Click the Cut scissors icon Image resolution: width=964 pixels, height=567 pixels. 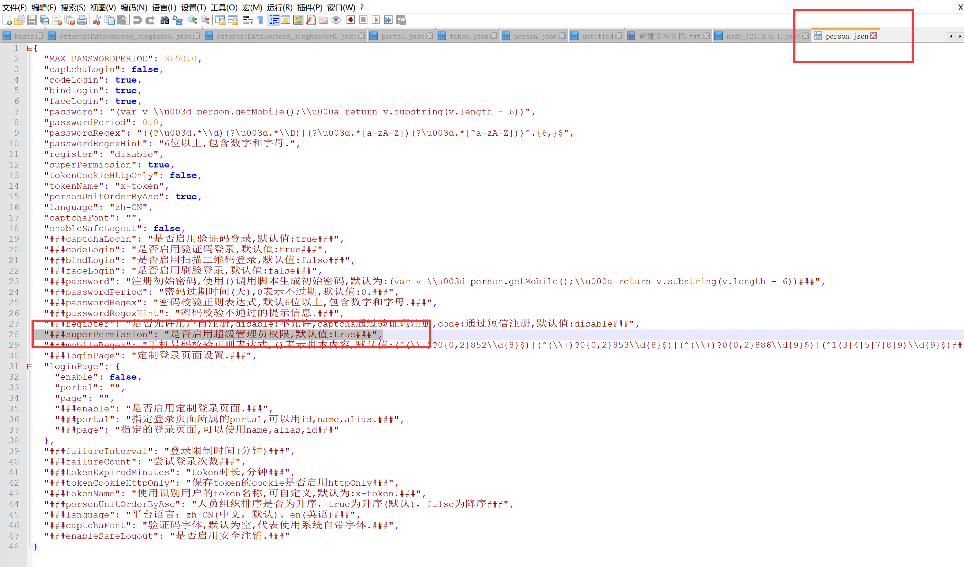(x=97, y=20)
